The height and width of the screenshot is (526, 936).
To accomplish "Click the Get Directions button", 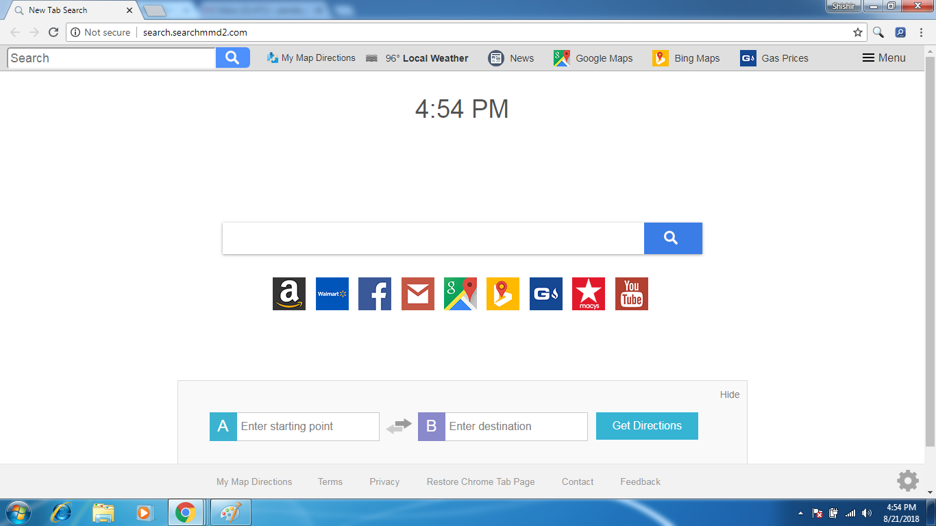I will 646,425.
